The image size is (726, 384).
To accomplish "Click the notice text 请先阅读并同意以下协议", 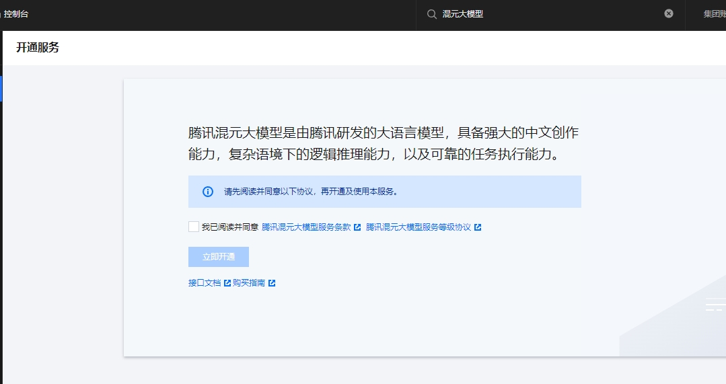I will tap(268, 192).
